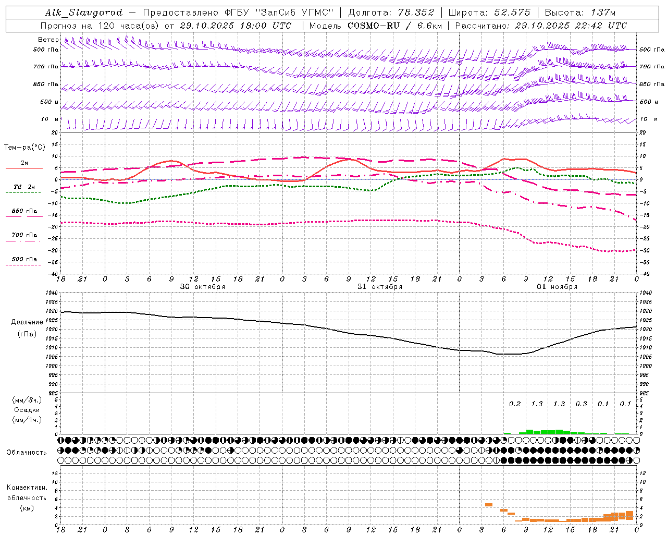The height and width of the screenshot is (534, 667).
Task: Click the Рассчитано: 29.10.2025 22:42 UTC timestamp
Action: click(x=541, y=26)
